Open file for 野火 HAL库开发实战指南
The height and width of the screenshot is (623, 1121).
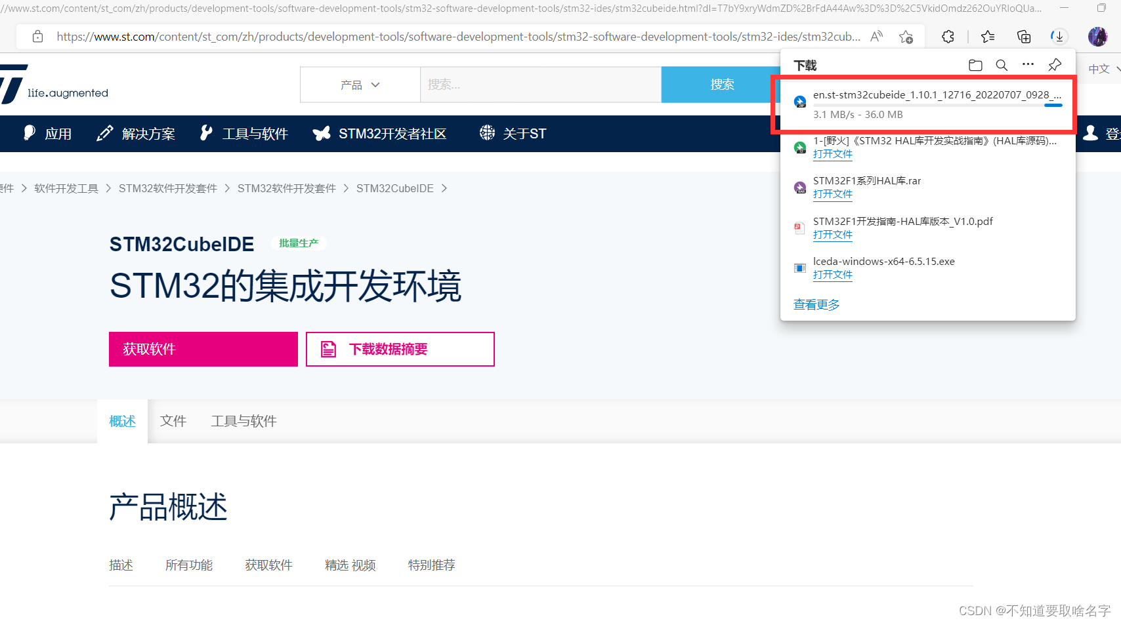(833, 154)
